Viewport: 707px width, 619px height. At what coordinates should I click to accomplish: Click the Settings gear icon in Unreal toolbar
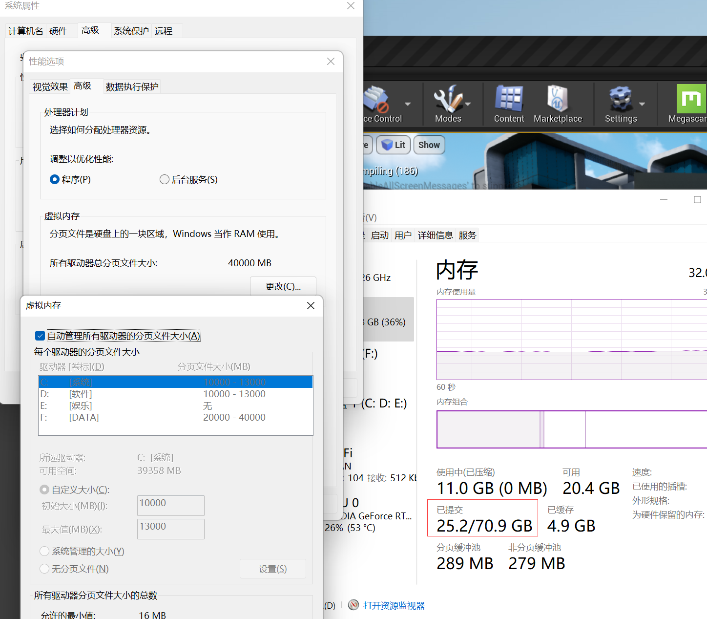point(621,98)
